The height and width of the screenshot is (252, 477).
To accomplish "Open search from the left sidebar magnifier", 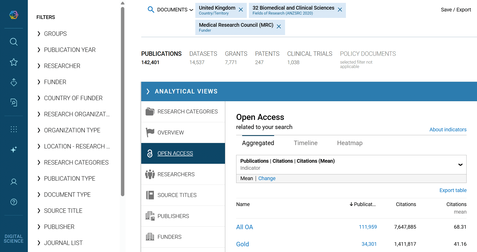I will [x=14, y=42].
